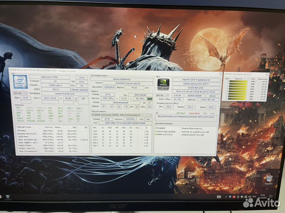Screen dimensions: 285x213
Task: Click the Произв. единица button
Action: [79, 90]
